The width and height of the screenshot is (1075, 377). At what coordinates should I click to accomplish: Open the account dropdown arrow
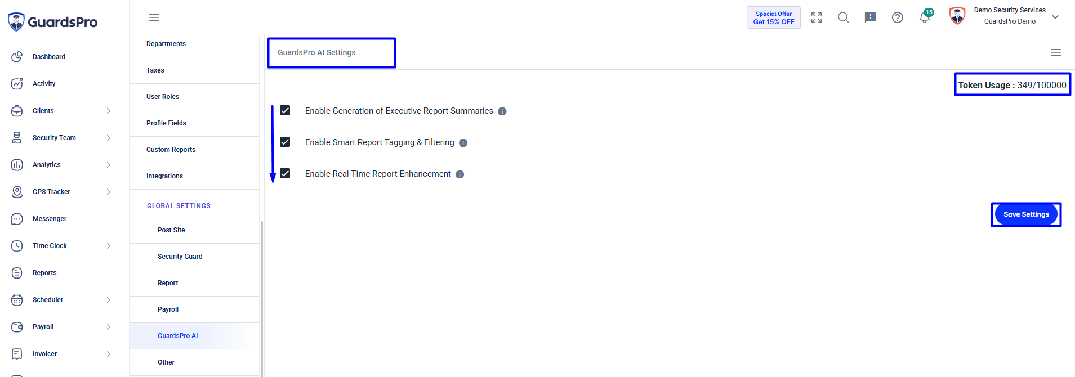tap(1055, 17)
